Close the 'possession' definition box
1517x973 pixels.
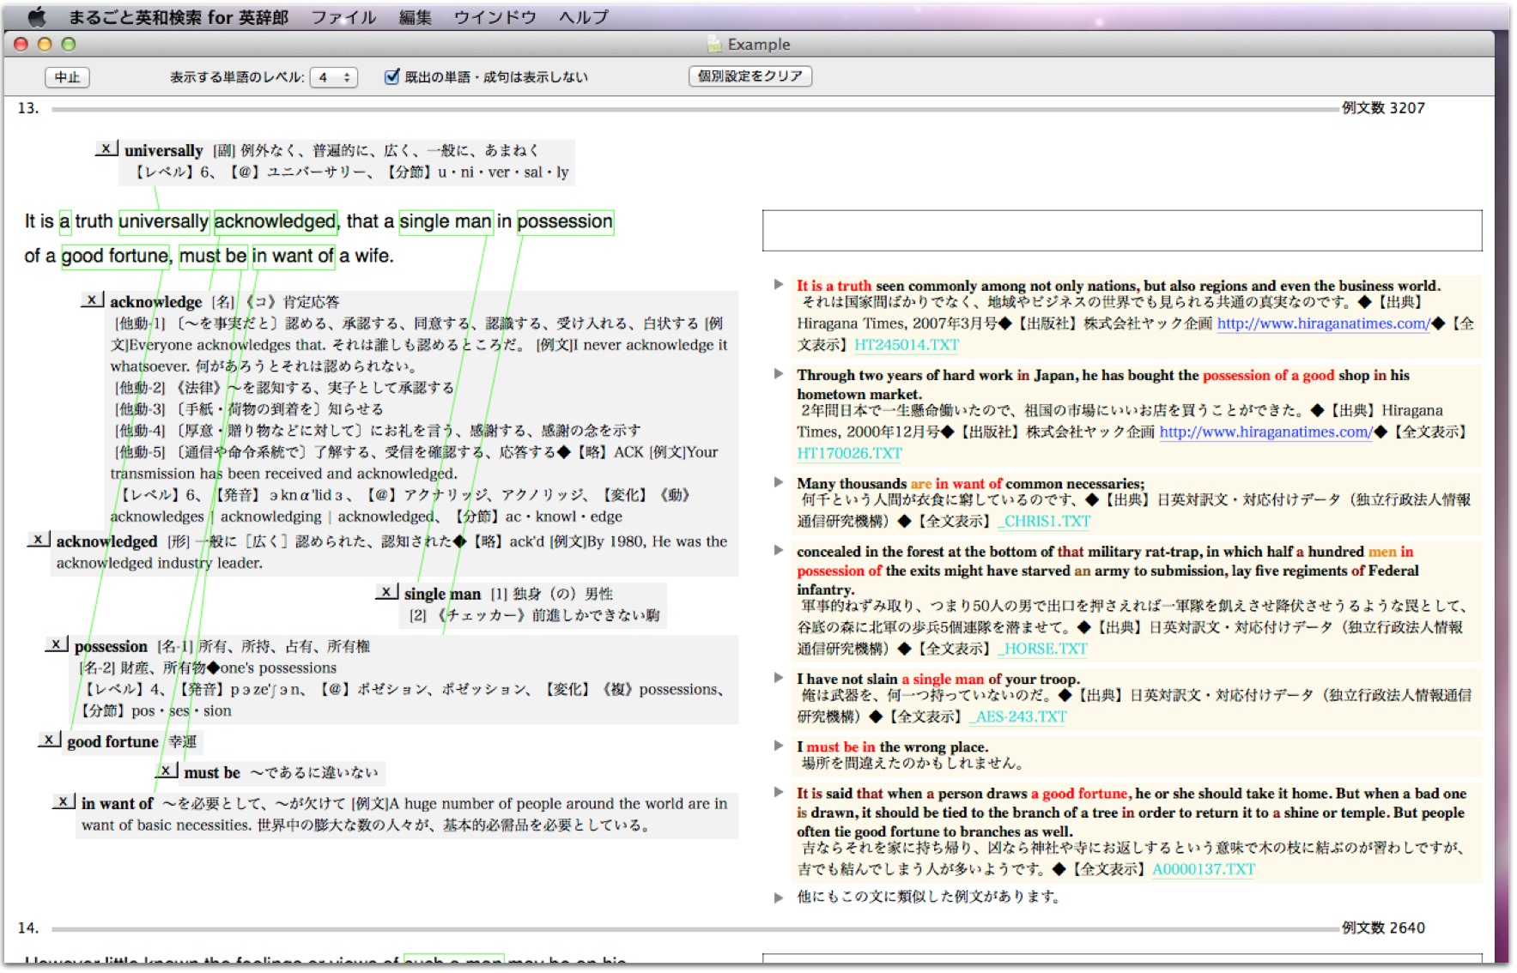click(x=56, y=644)
